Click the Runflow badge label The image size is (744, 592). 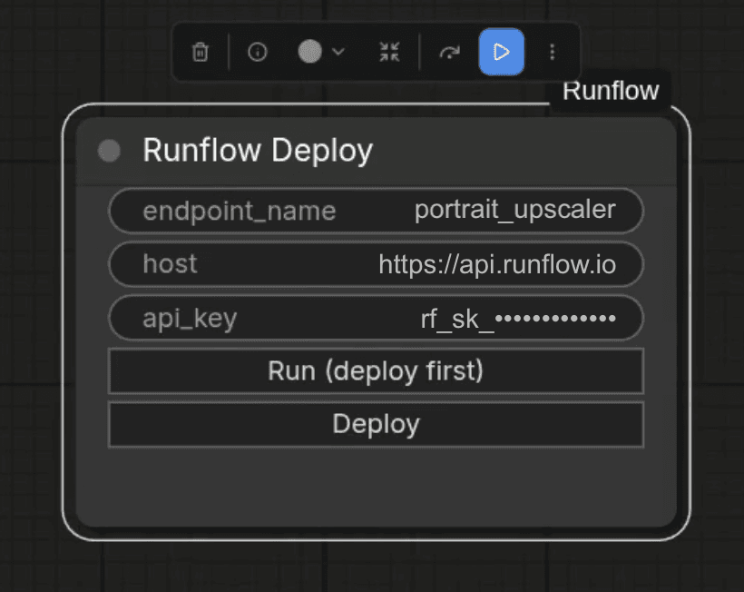[611, 91]
